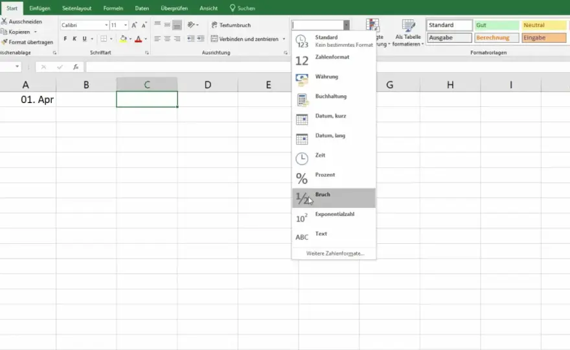This screenshot has height=350, width=570.
Task: Open Verbinden und zentrieren dropdown arrow
Action: coord(284,39)
